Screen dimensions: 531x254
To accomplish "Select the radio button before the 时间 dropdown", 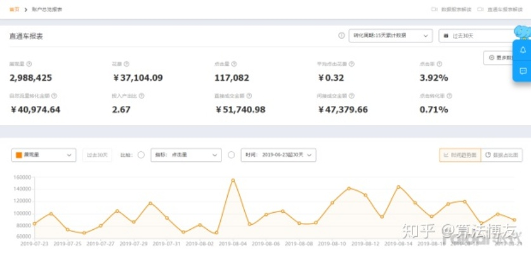I will pos(232,155).
